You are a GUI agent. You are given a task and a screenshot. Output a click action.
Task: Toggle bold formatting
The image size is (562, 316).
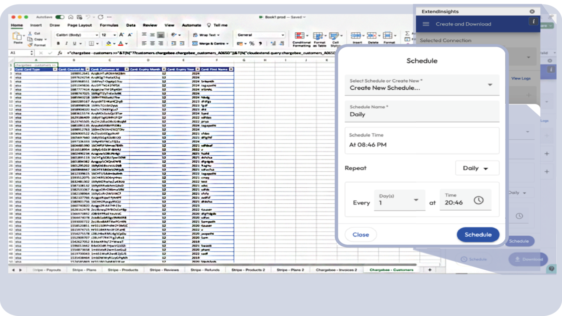point(58,44)
